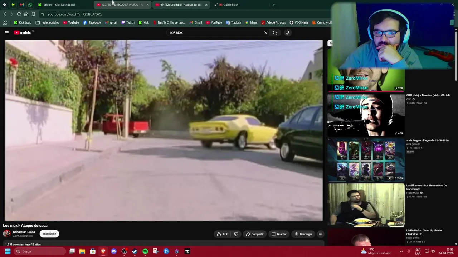Open the redes sociales bookmark folder
The width and height of the screenshot is (458, 257).
point(47,22)
